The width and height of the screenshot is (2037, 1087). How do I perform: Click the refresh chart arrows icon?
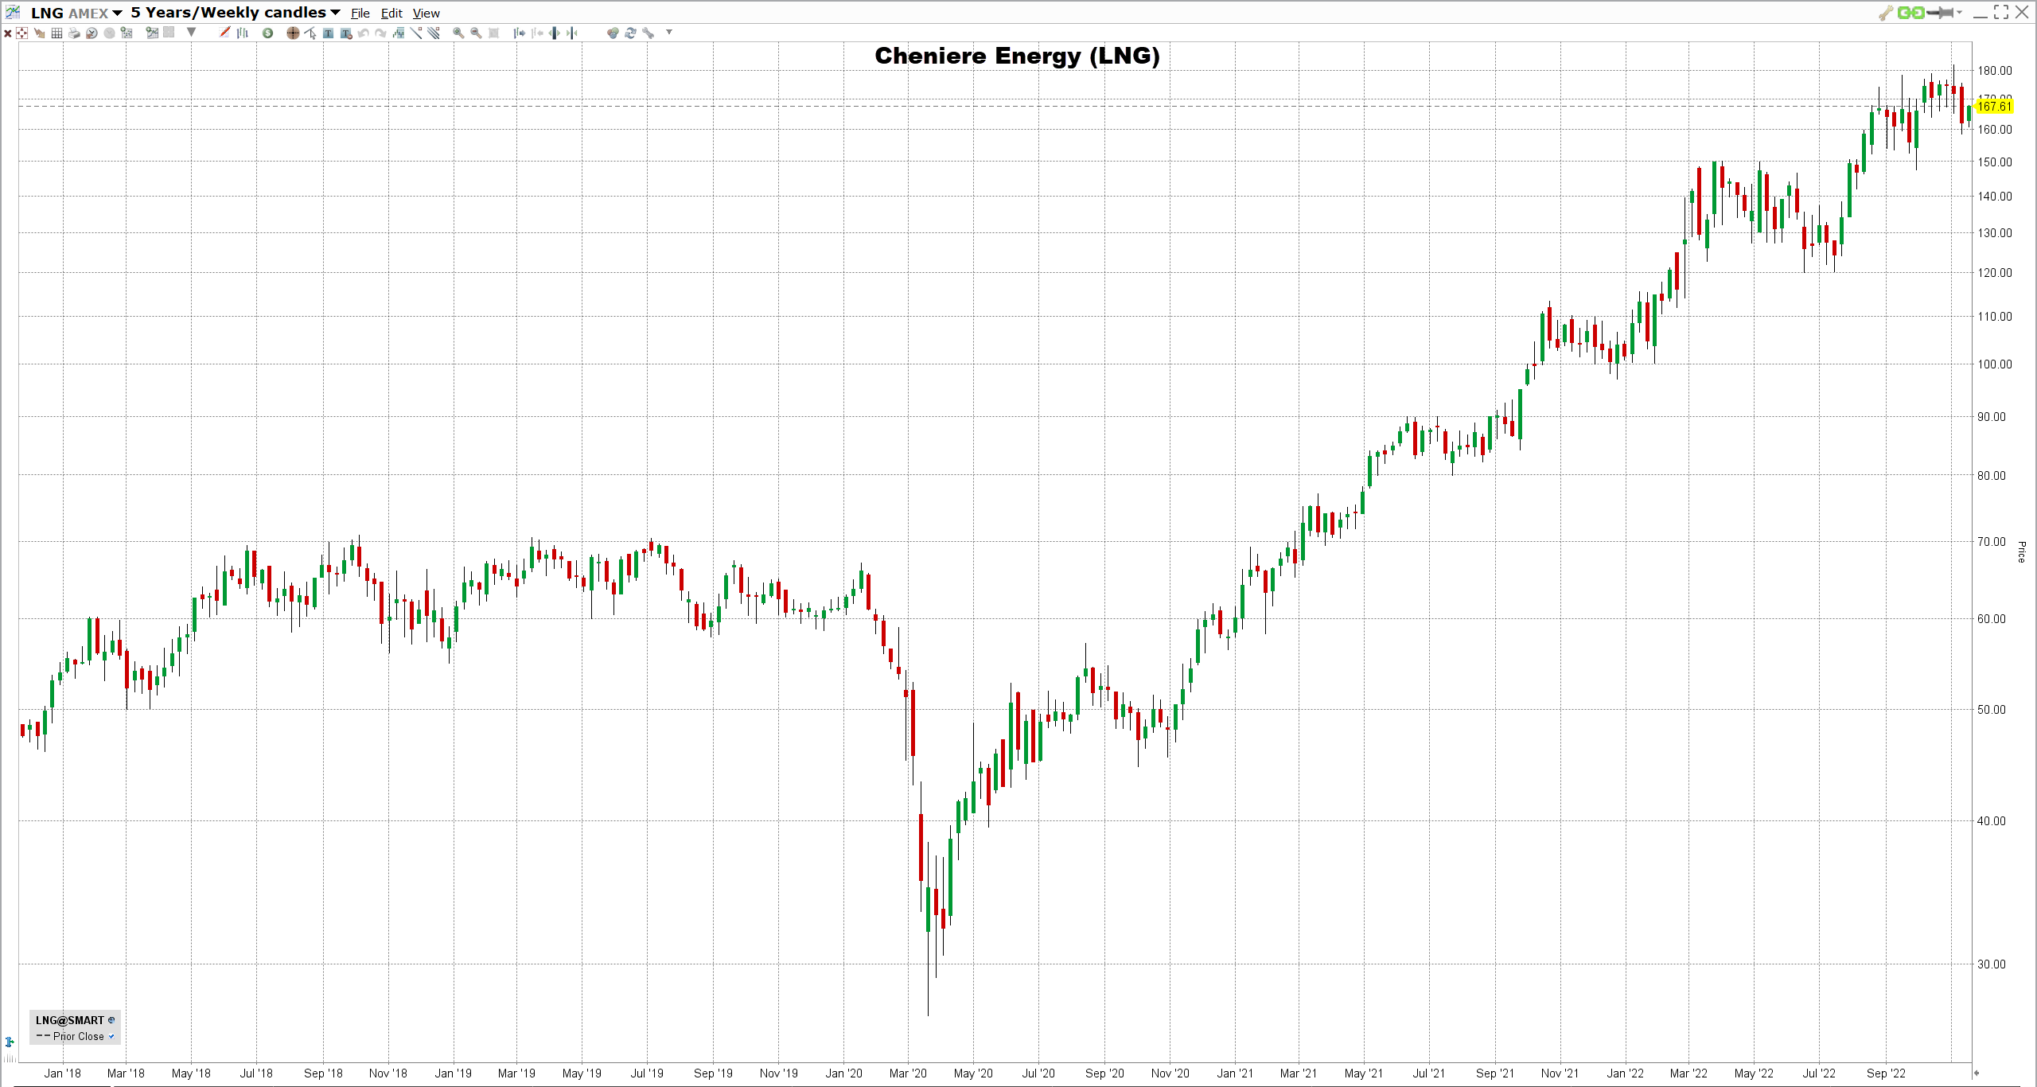tap(630, 33)
